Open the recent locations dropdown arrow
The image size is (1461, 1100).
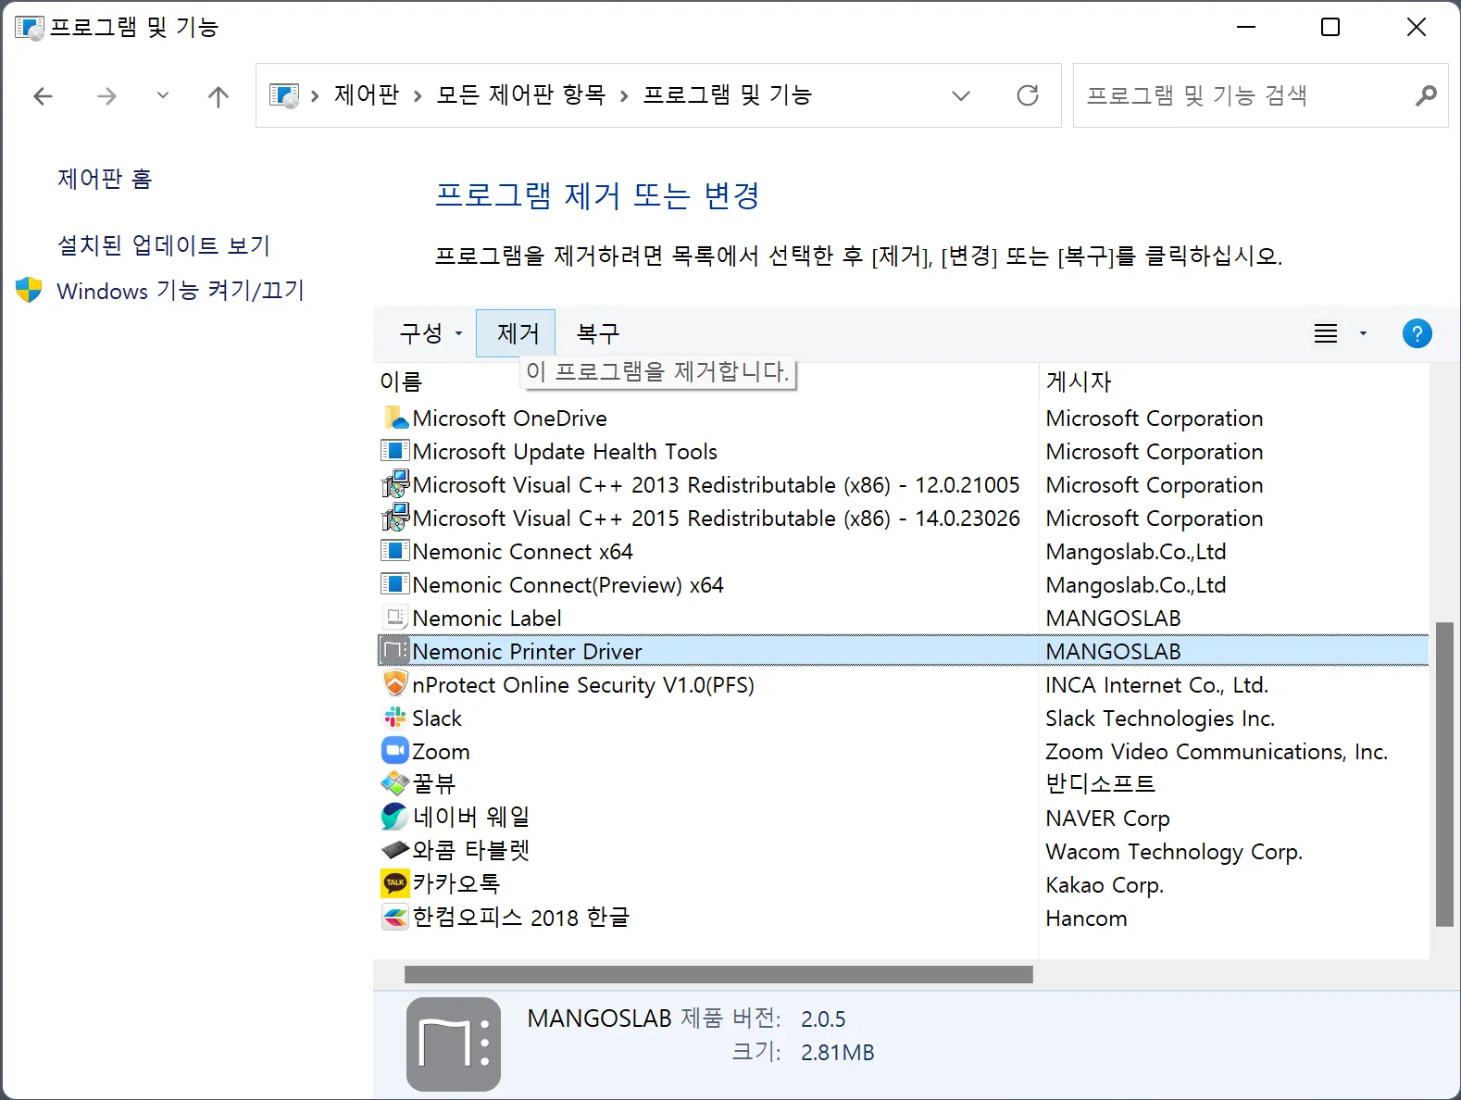click(163, 95)
